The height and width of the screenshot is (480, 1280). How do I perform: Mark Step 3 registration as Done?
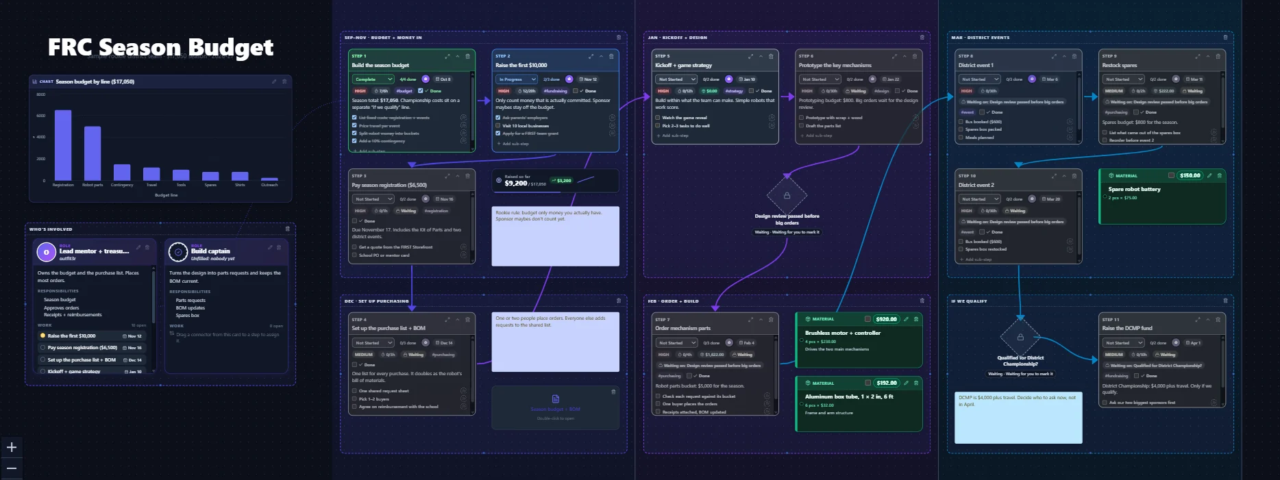354,221
